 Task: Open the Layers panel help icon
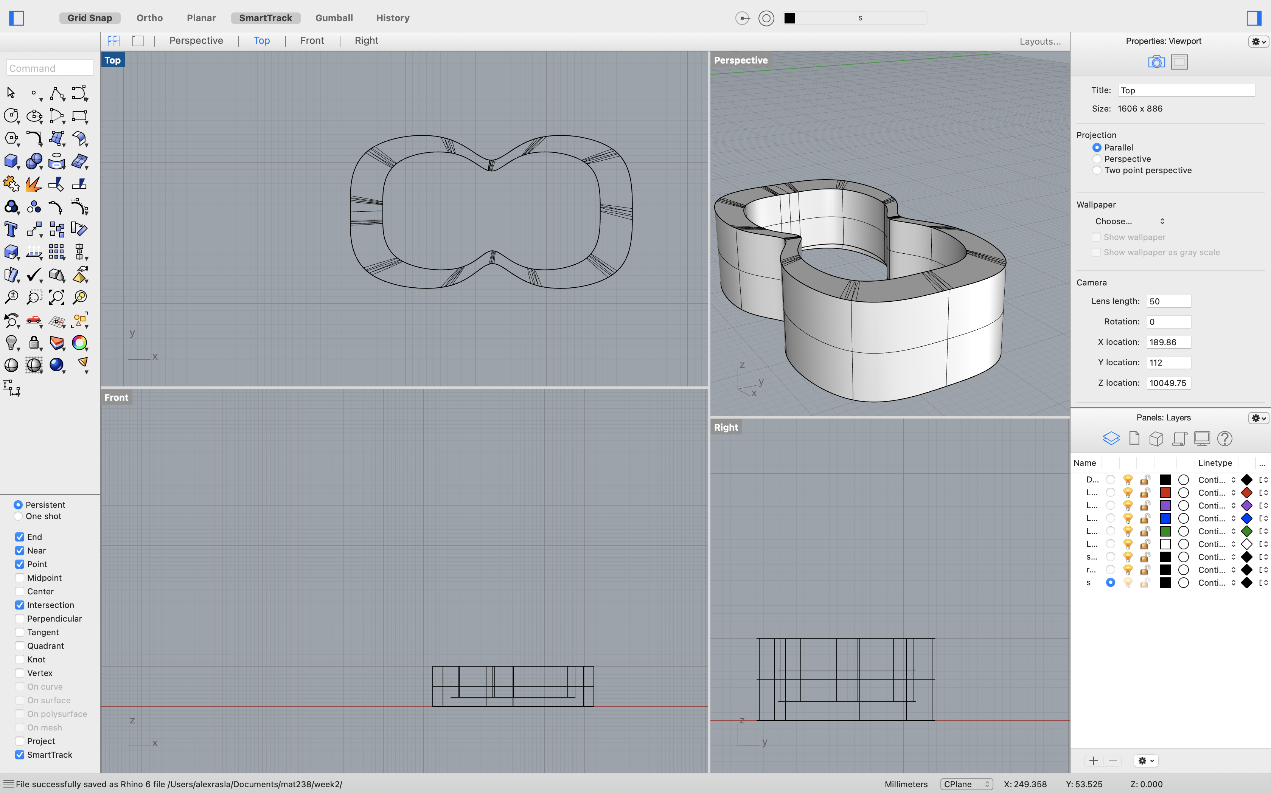tap(1225, 438)
